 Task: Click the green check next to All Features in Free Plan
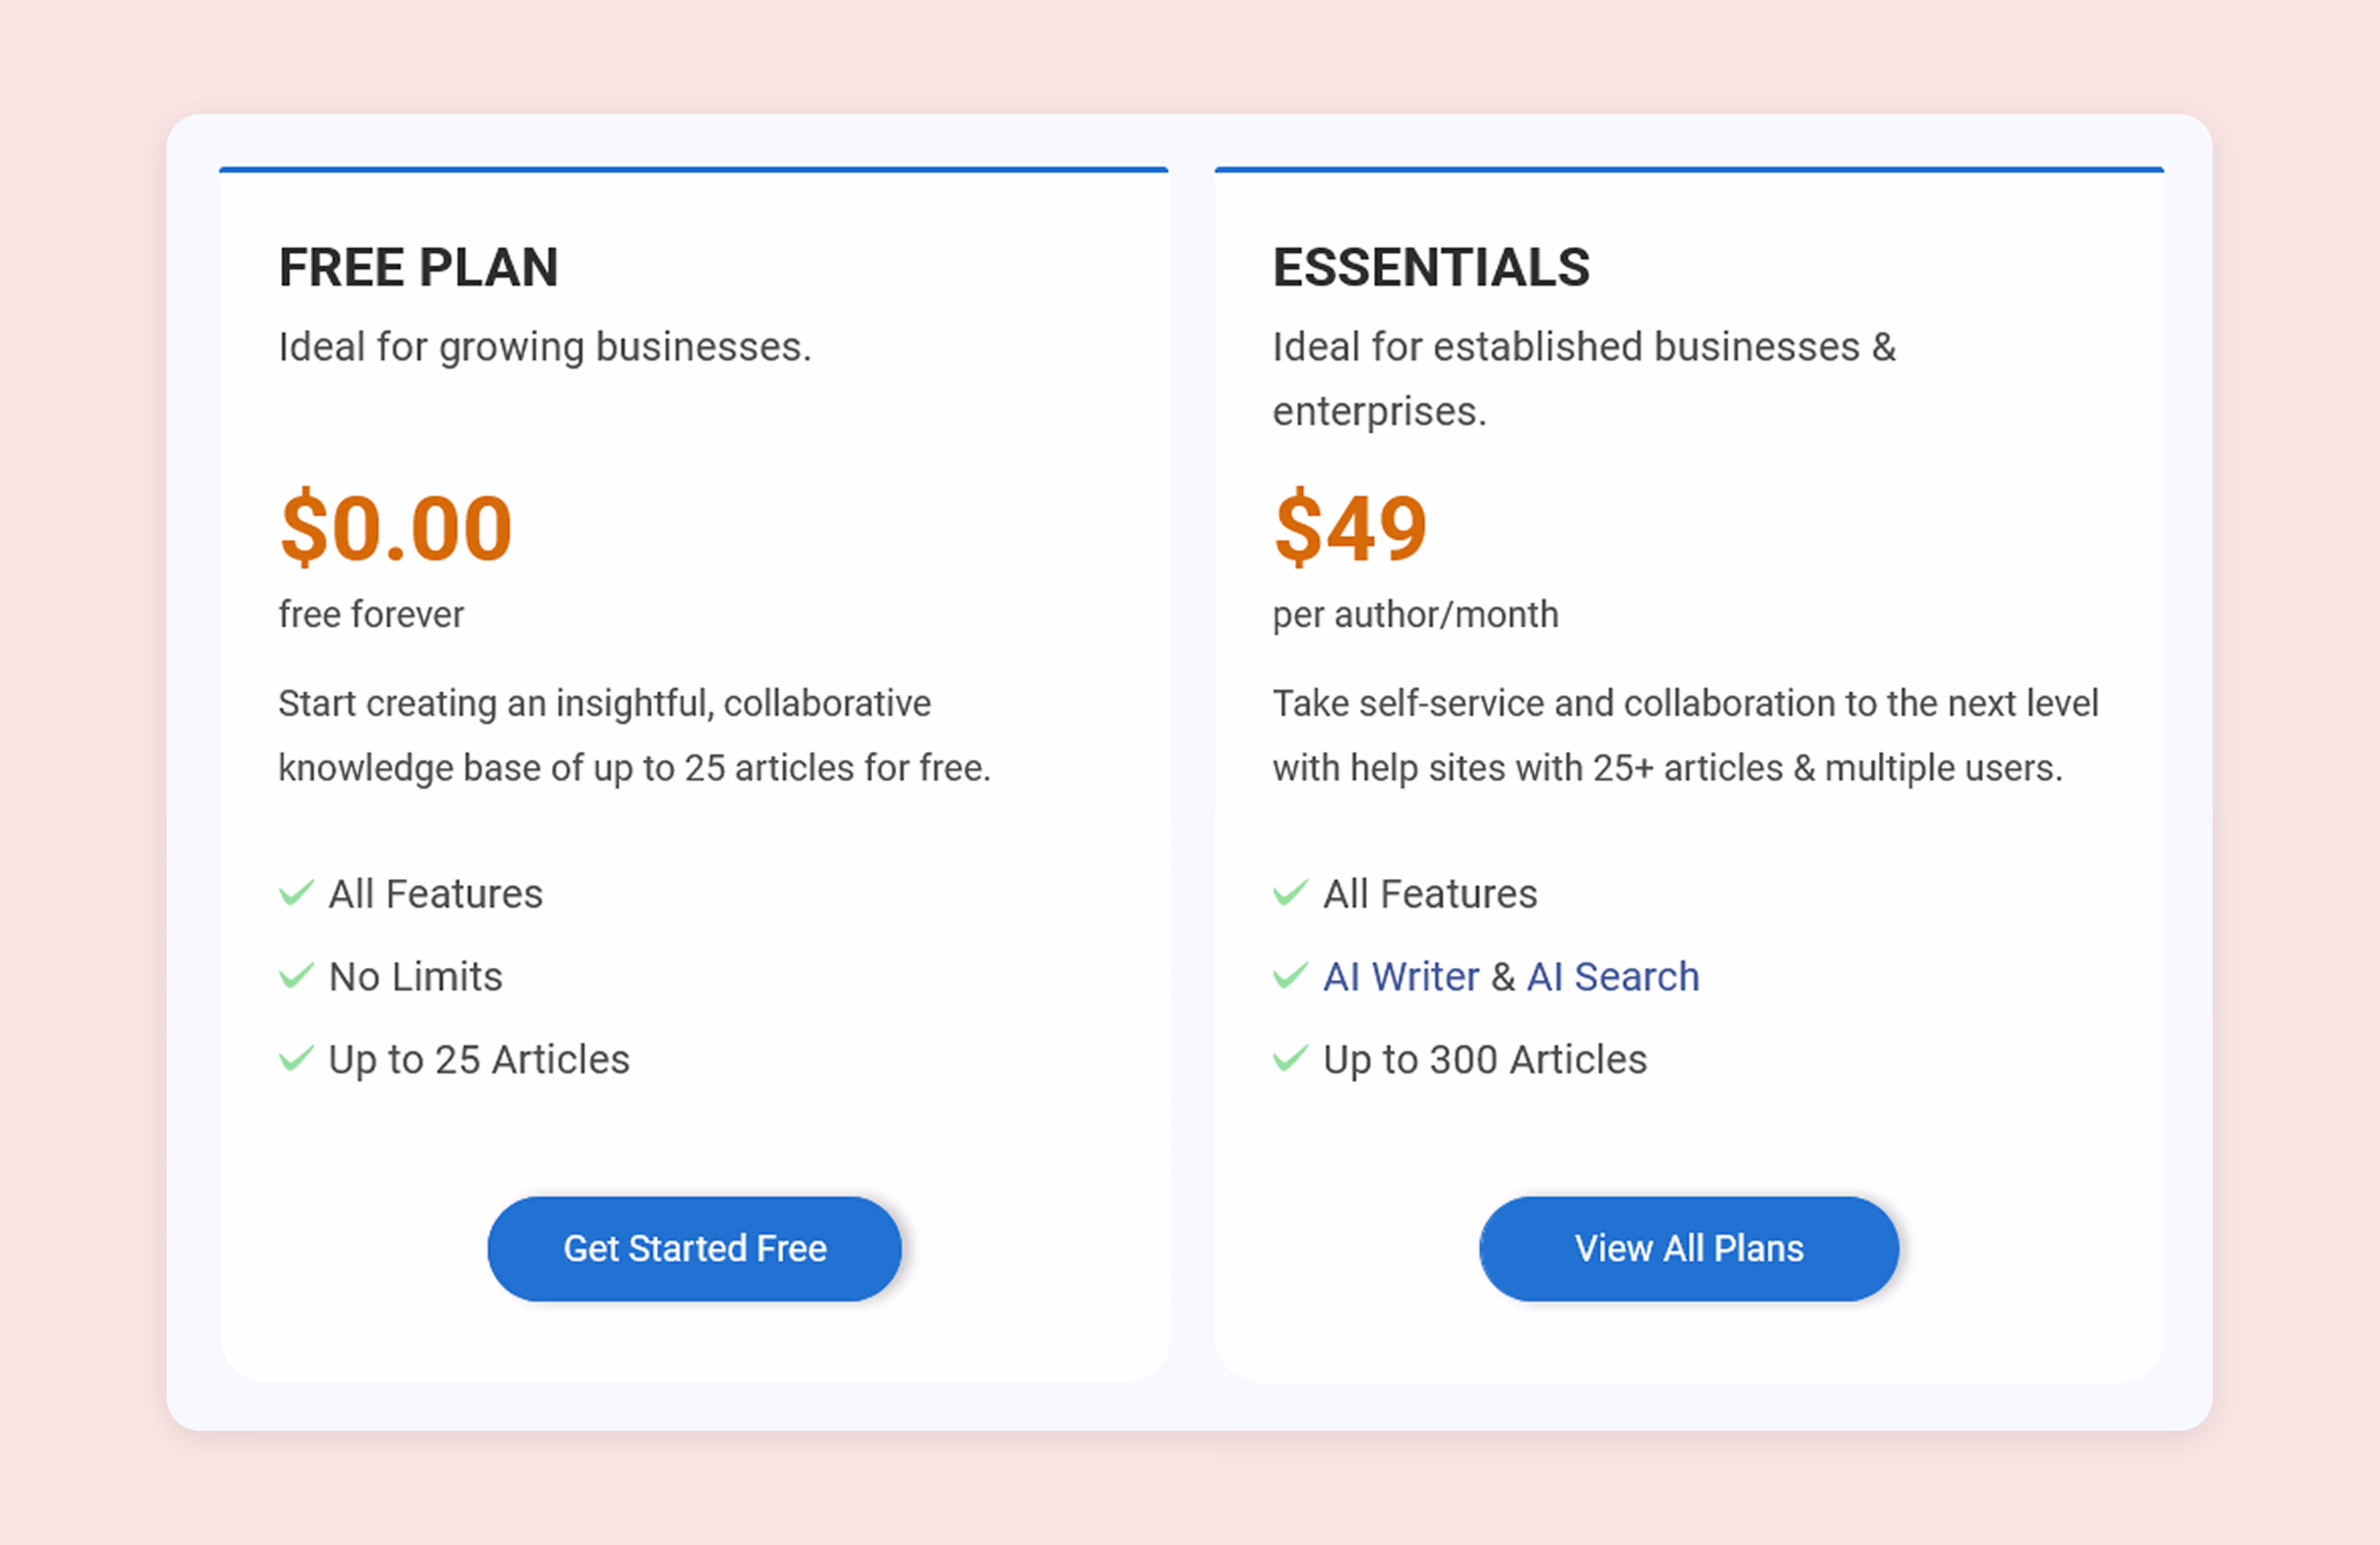[x=295, y=893]
